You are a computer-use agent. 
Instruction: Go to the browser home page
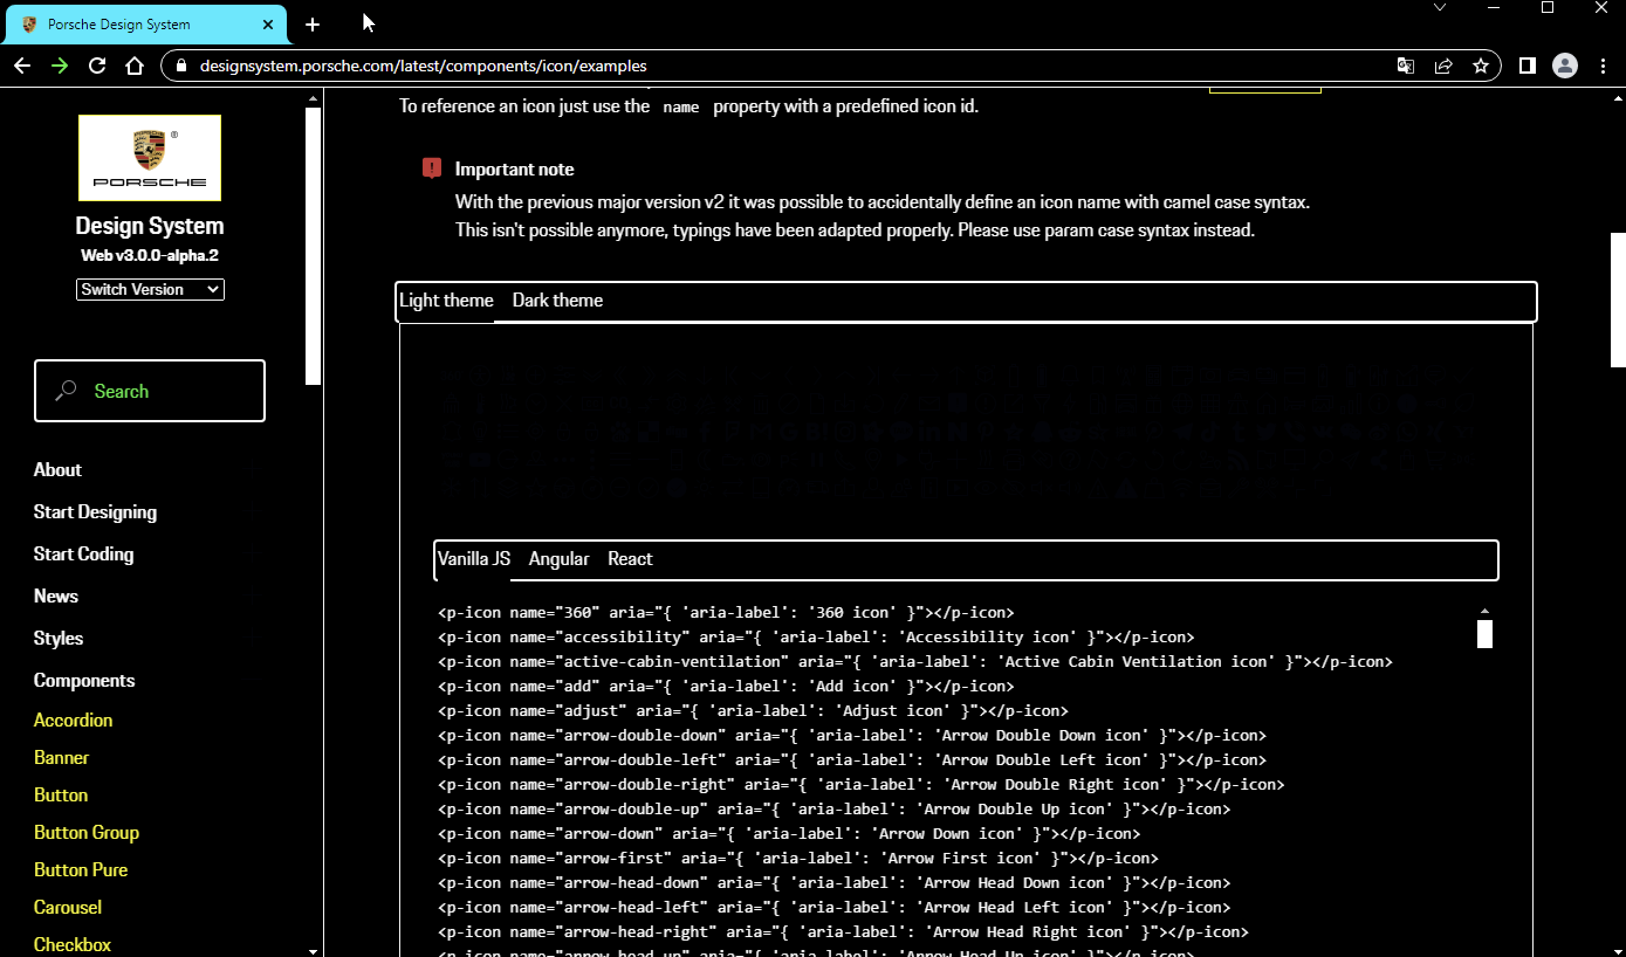click(x=134, y=66)
